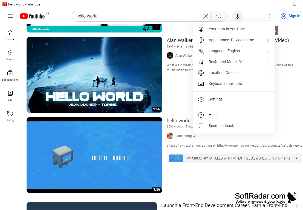This screenshot has height=210, width=303.
Task: Expand the 3 moments chevron
Action: tap(296, 158)
